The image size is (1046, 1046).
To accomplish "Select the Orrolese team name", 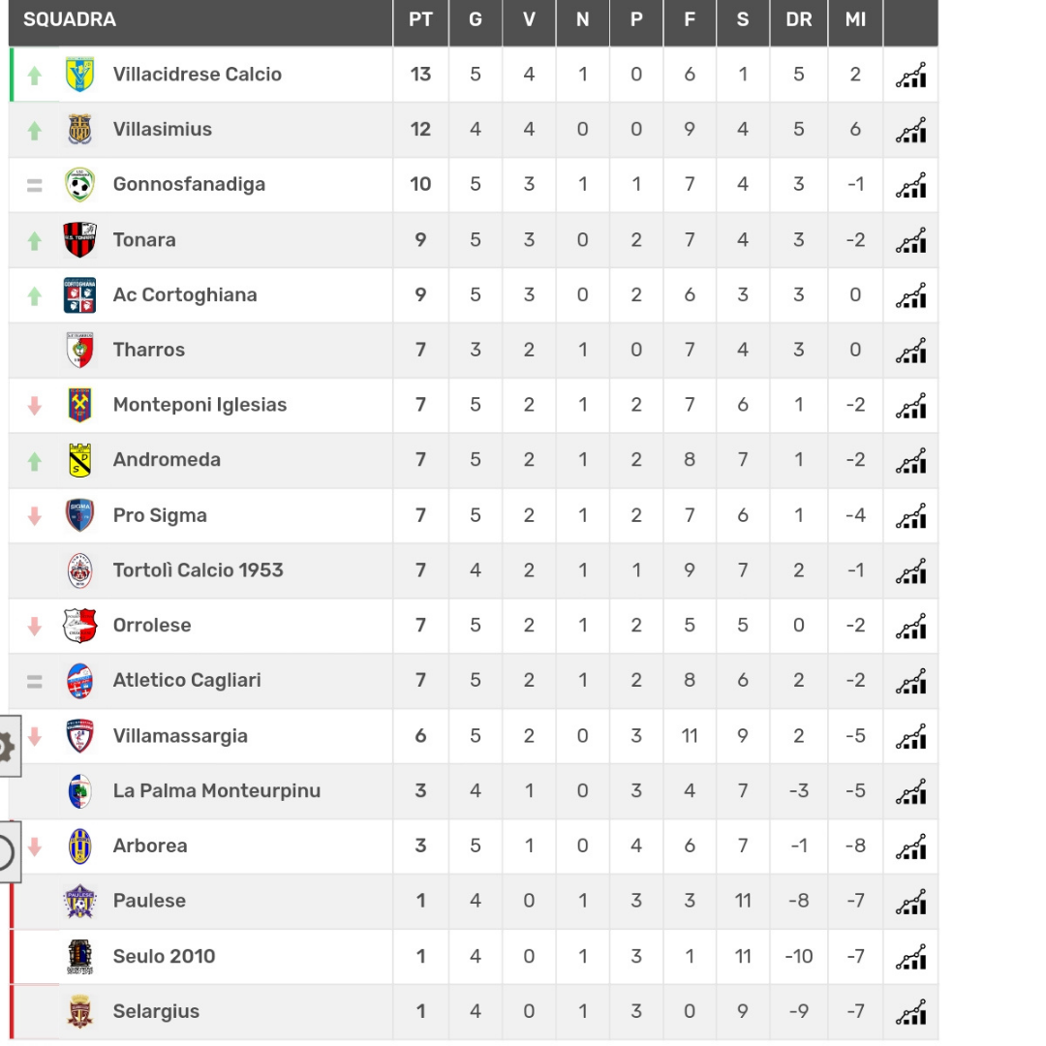I will pyautogui.click(x=152, y=626).
